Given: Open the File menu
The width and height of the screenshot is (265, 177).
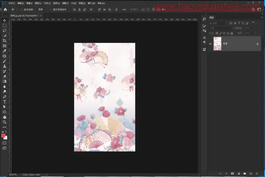Looking at the screenshot, I should (x=12, y=3).
